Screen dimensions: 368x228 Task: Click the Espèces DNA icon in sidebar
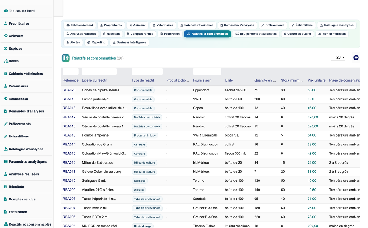coord(6,48)
